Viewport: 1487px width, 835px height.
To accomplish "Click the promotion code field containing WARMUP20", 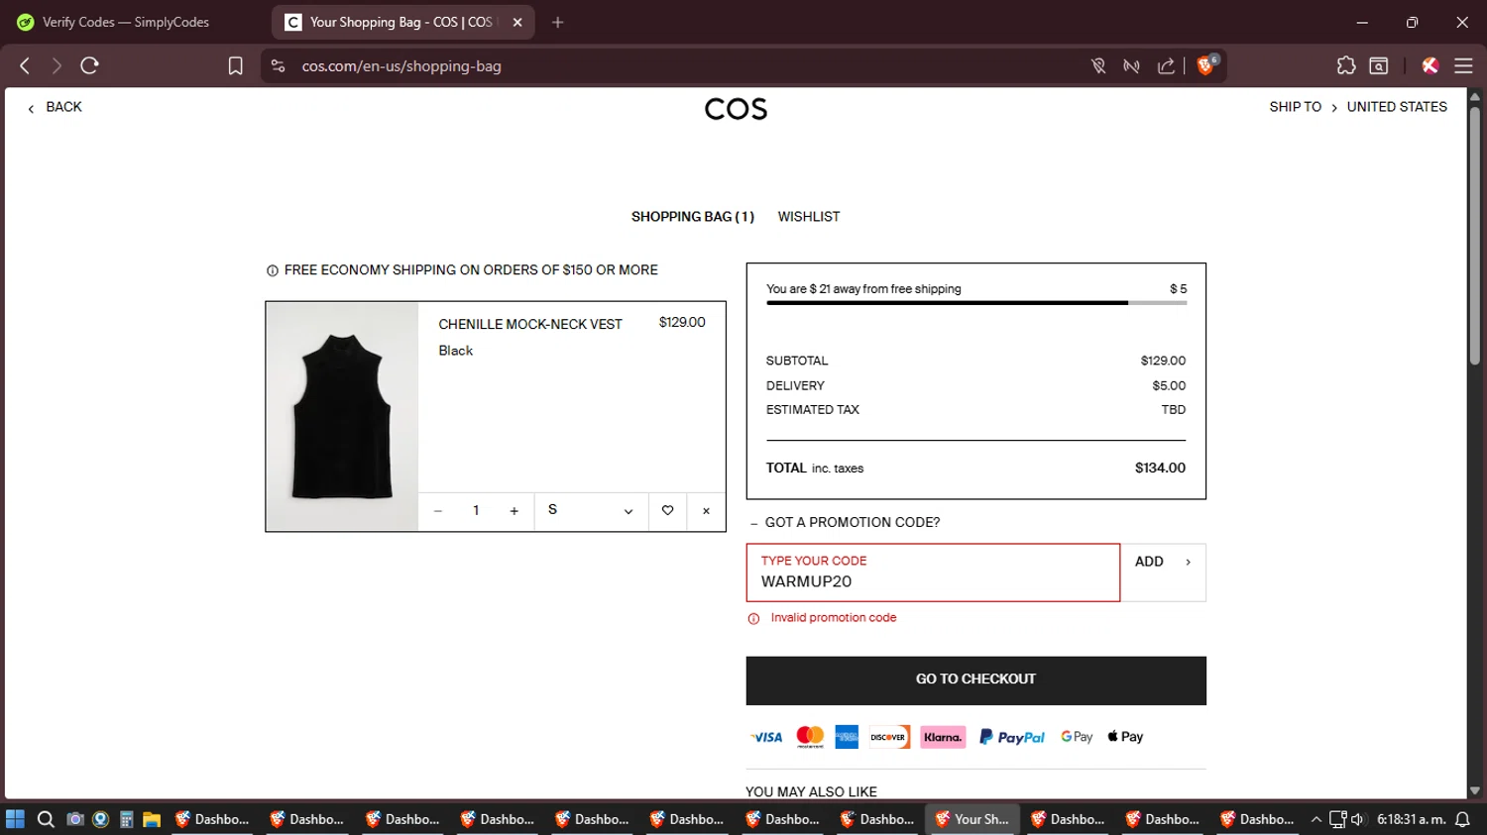I will [x=933, y=573].
